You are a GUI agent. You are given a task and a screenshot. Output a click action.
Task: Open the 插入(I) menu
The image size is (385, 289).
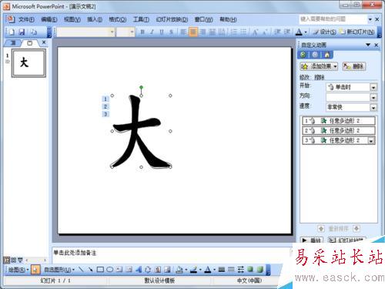coord(95,19)
